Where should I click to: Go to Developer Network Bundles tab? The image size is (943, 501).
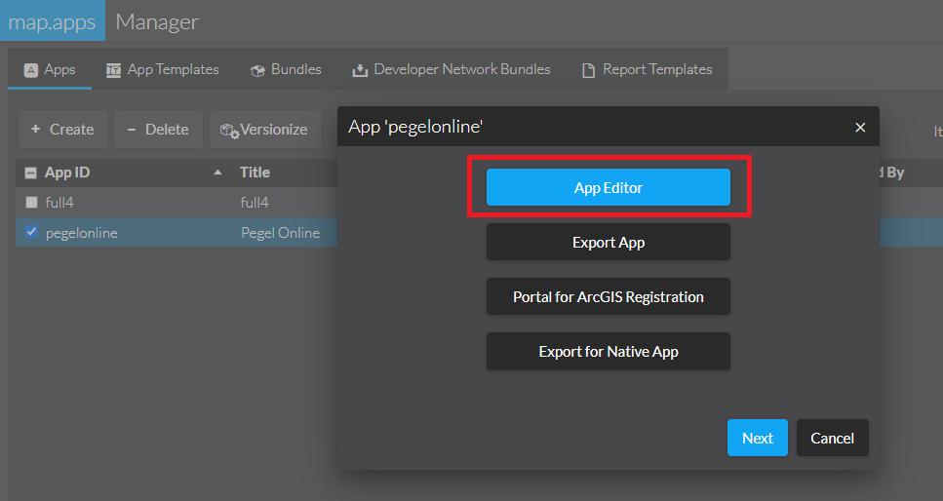452,69
